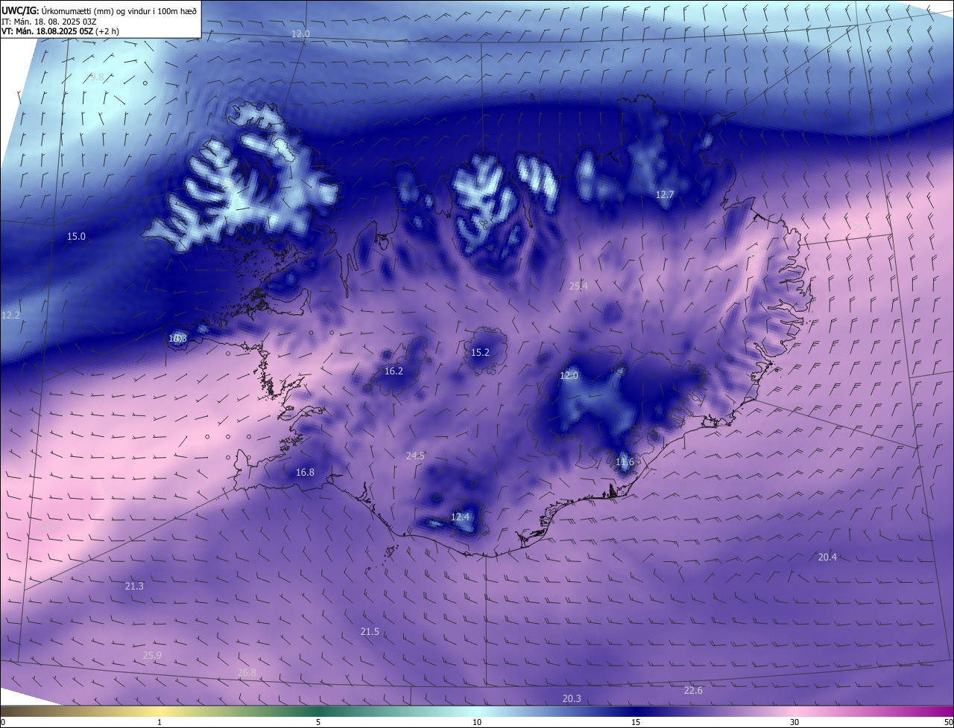Click the 25.9 value label
The height and width of the screenshot is (728, 954).
[152, 656]
